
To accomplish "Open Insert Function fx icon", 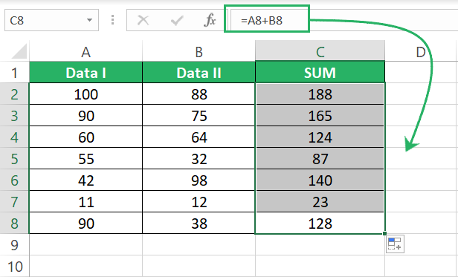I will point(210,20).
